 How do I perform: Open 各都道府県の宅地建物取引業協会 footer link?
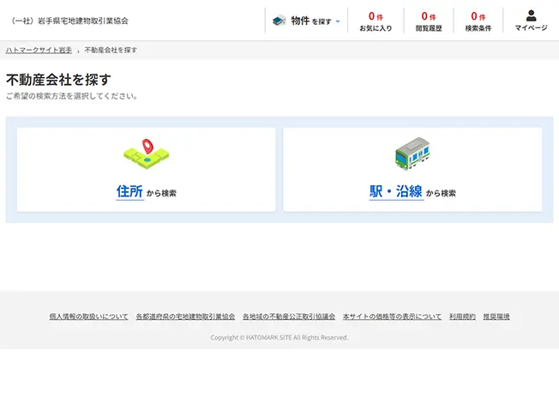point(185,317)
